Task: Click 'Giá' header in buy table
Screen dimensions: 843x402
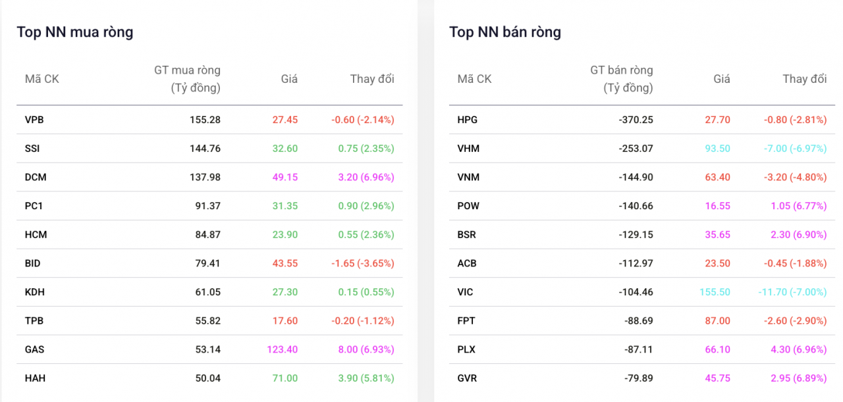Action: pos(289,79)
